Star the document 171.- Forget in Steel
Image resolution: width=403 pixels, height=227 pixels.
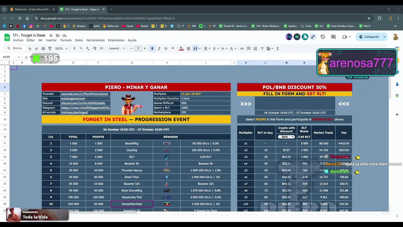click(x=51, y=36)
